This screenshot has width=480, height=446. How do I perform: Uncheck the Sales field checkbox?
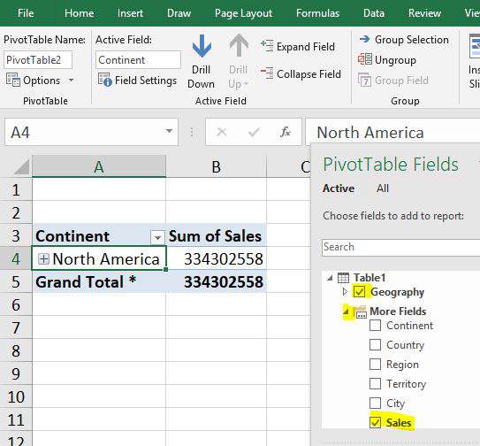pos(375,423)
